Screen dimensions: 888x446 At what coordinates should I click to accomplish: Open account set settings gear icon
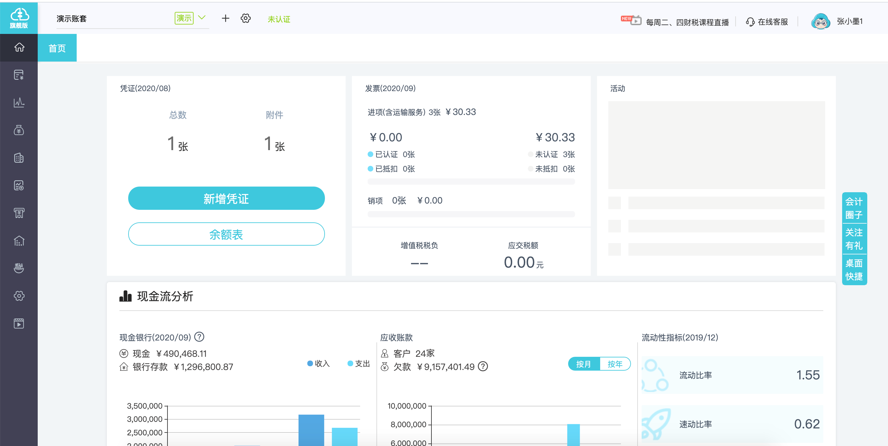[x=245, y=18]
